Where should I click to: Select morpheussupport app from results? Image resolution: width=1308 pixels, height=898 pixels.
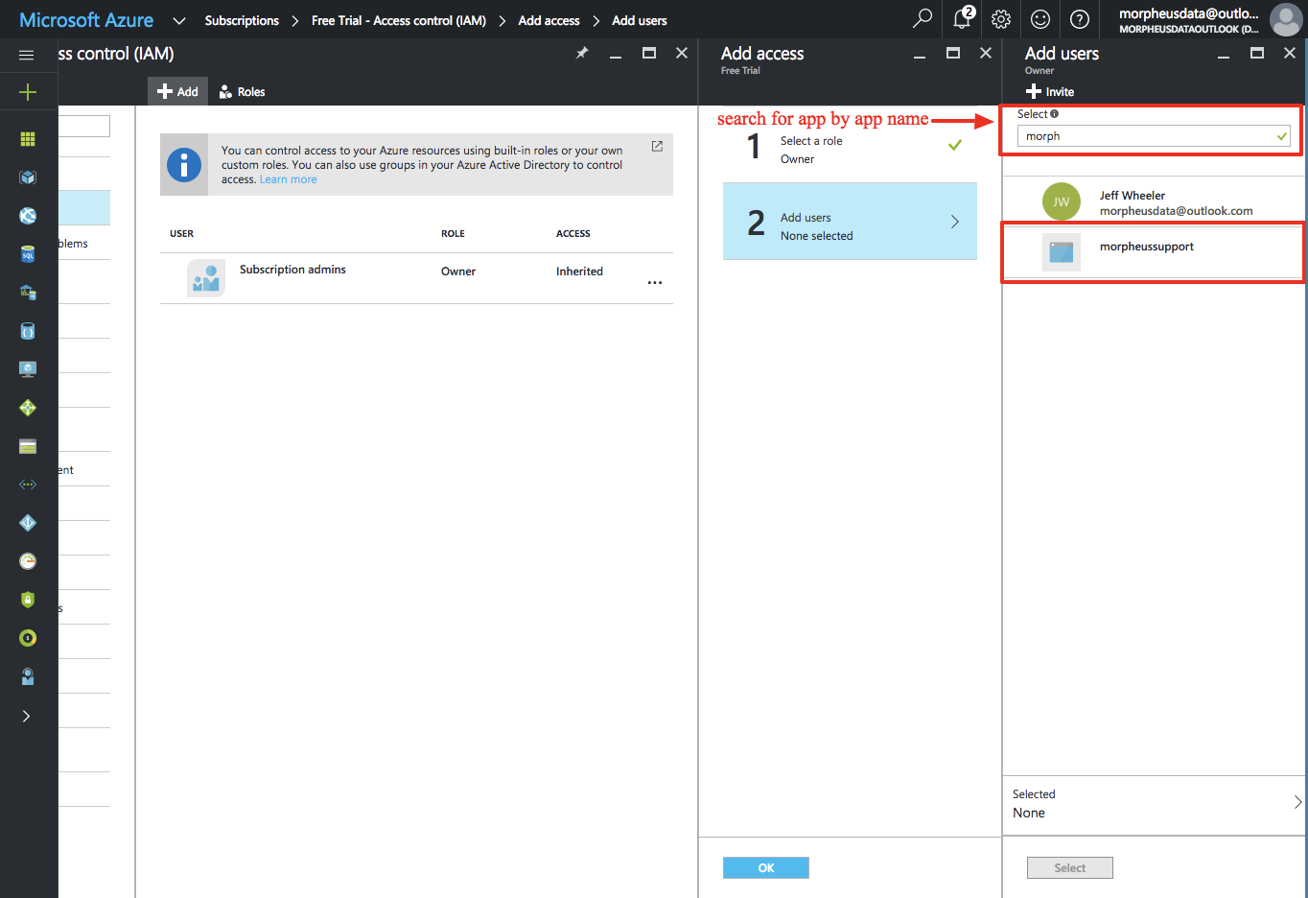1154,252
